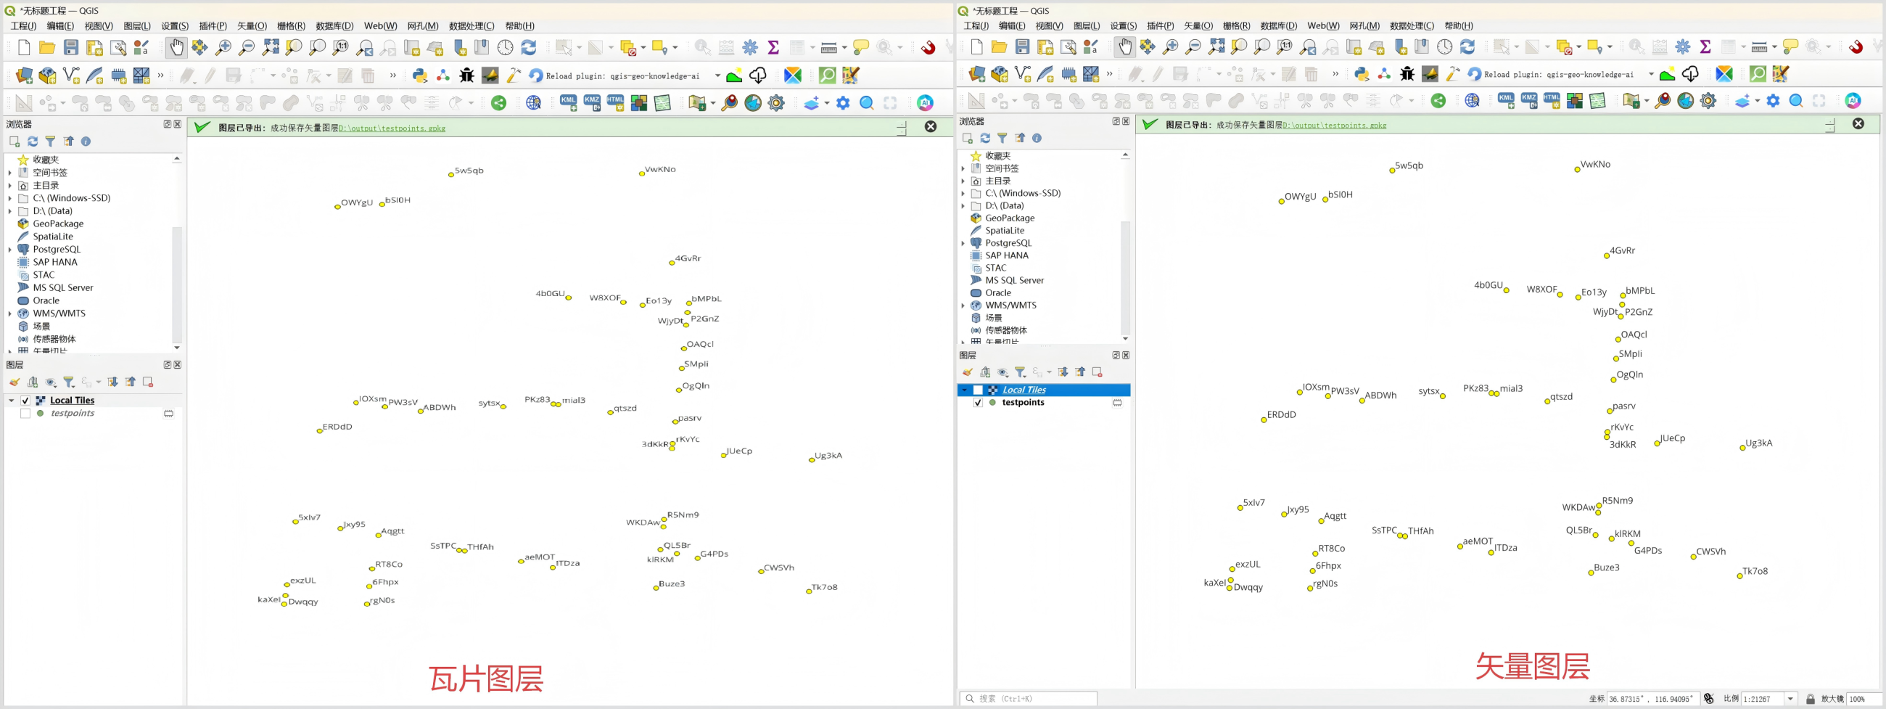Open Statistical Summary sigma icon in left window
The width and height of the screenshot is (1886, 709).
click(x=773, y=48)
